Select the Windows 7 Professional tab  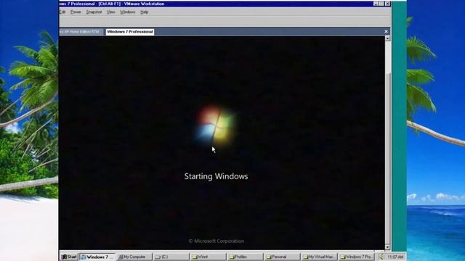coord(130,32)
